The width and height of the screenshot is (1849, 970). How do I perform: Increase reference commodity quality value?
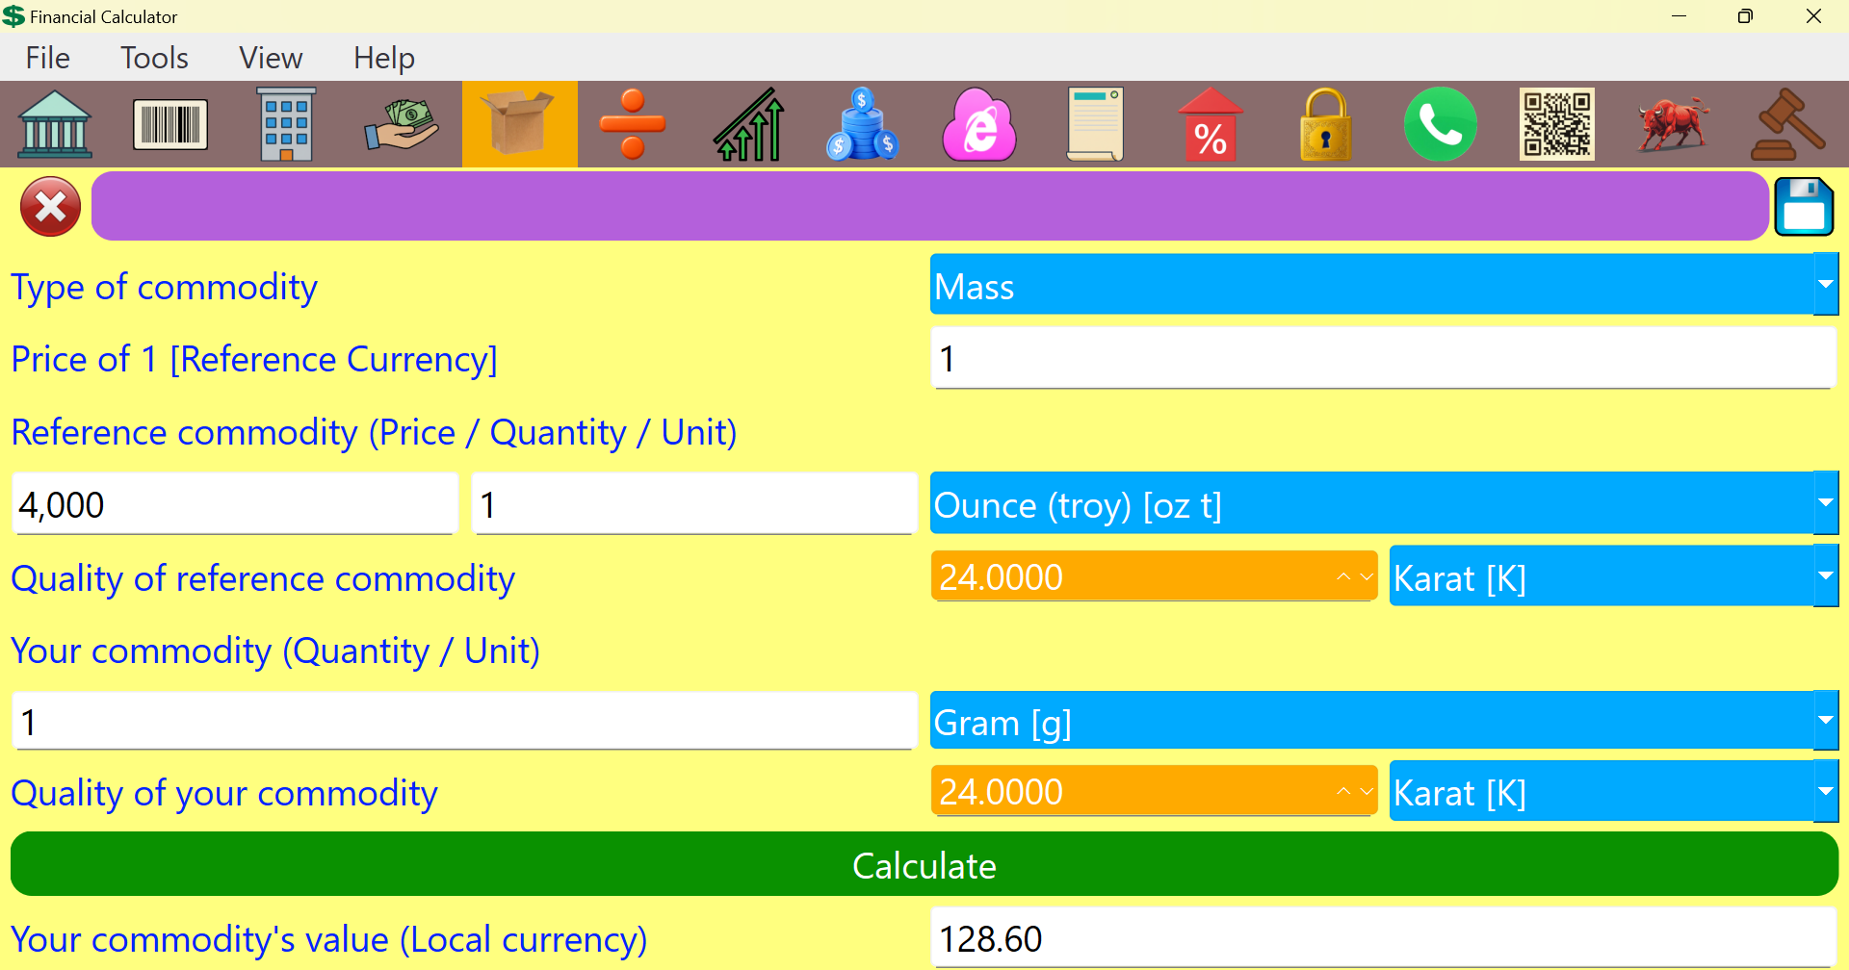[x=1343, y=576]
